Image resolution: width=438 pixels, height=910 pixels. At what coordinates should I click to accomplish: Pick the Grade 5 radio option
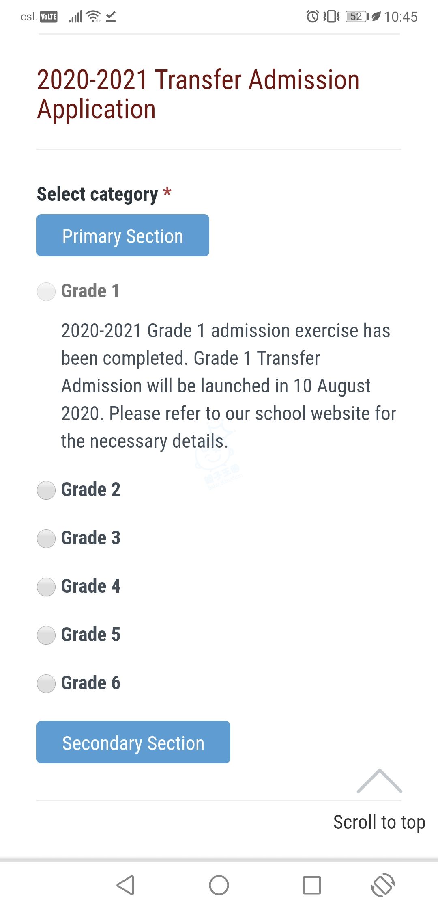pos(46,635)
